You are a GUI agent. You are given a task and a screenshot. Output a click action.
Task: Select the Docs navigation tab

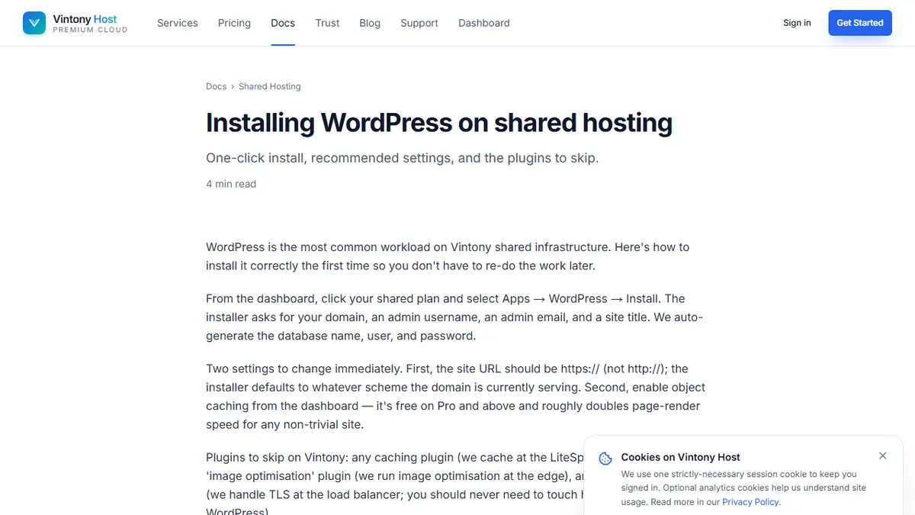click(x=283, y=23)
